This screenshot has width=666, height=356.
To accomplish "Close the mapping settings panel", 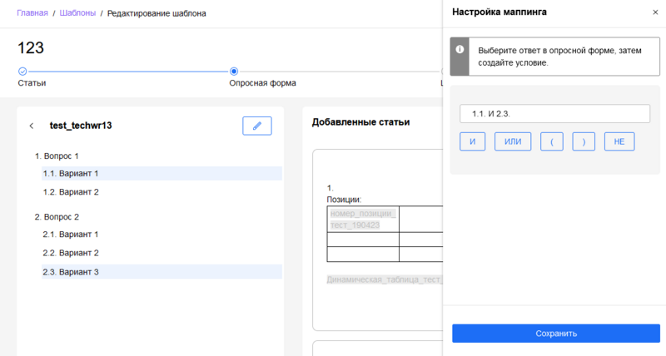I will click(x=654, y=12).
